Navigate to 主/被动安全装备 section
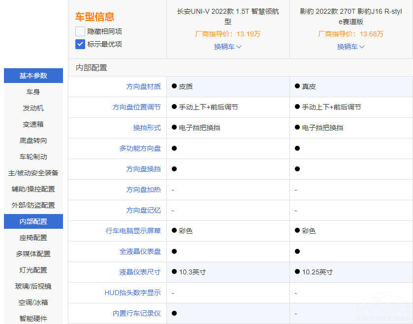 point(33,173)
